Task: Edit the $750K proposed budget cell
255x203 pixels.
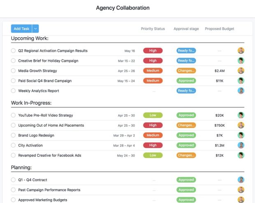Action: 220,125
